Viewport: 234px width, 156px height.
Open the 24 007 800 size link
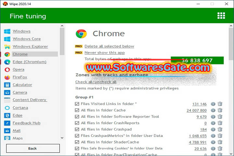pyautogui.click(x=197, y=110)
